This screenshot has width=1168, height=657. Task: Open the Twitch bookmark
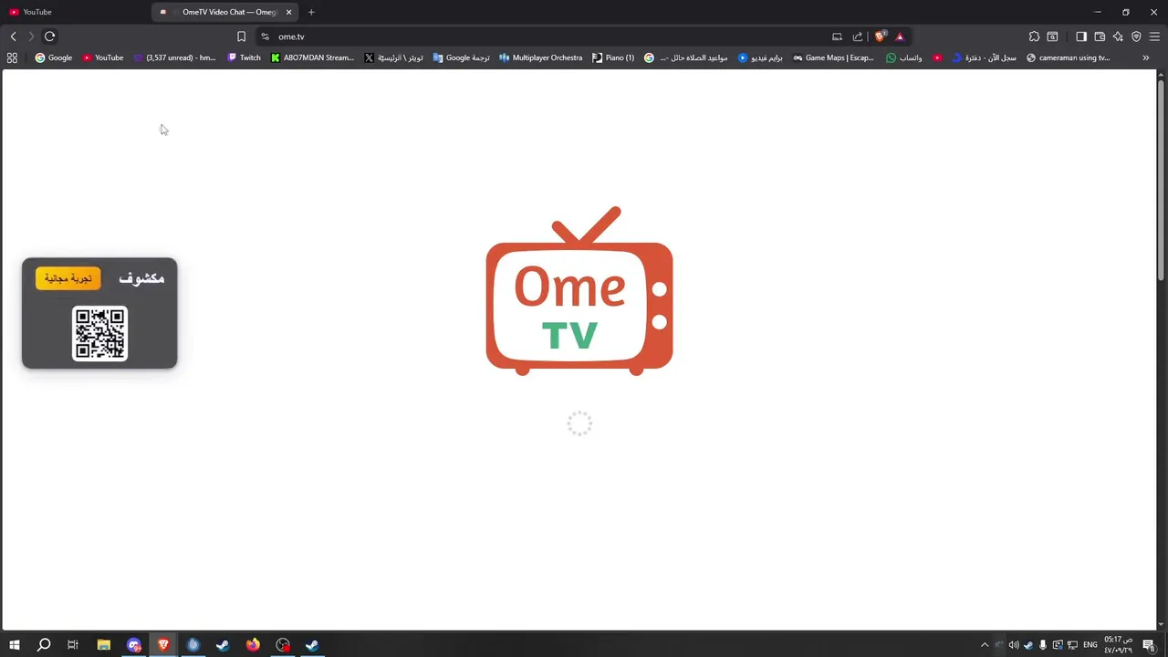244,57
